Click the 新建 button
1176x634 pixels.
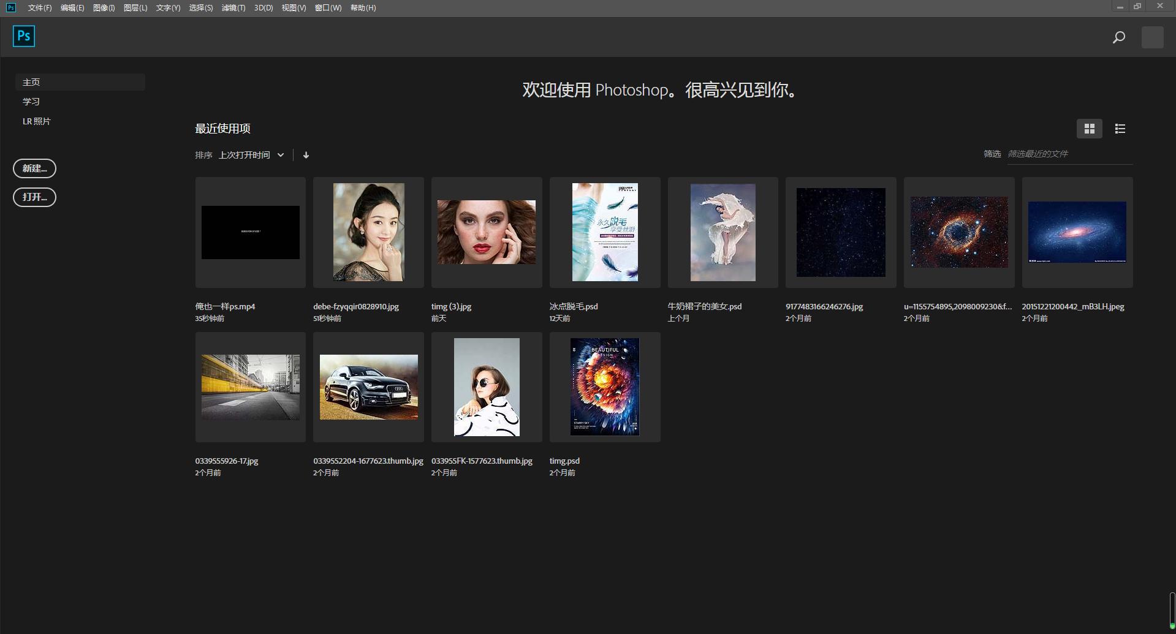click(x=34, y=168)
